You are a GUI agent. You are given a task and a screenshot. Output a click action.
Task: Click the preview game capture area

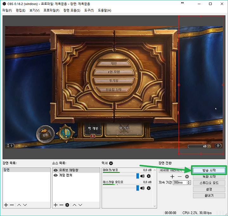click(x=114, y=87)
